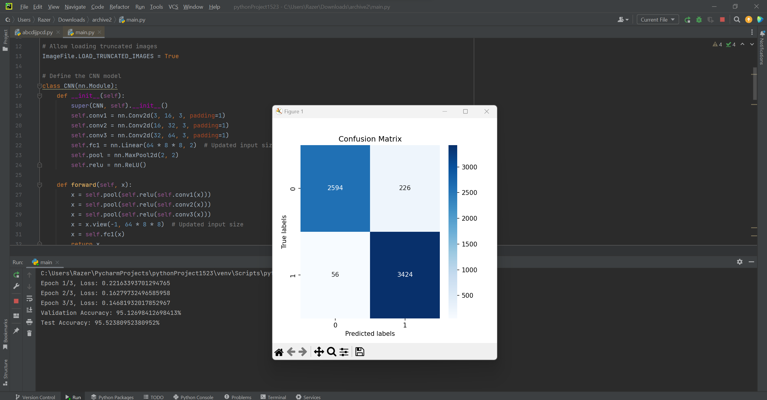This screenshot has width=767, height=400.
Task: Open the Refactor menu
Action: 119,7
